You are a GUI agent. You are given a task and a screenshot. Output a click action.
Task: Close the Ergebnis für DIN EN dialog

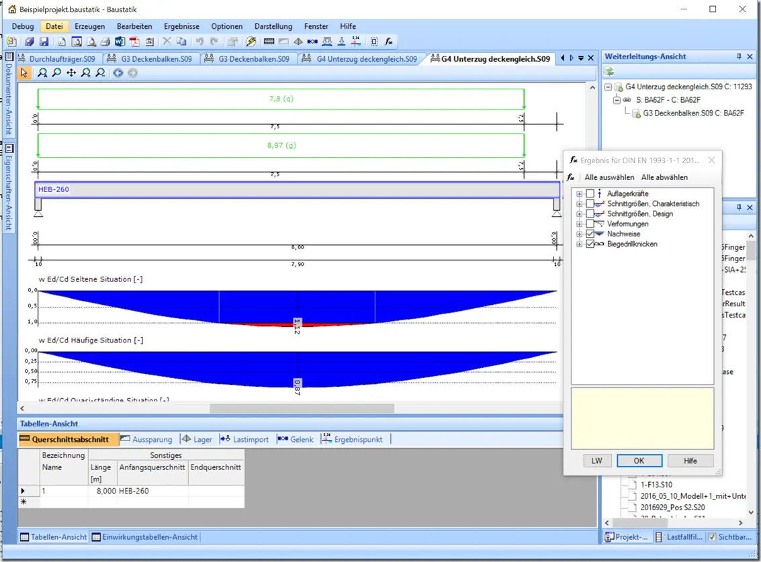(x=711, y=160)
